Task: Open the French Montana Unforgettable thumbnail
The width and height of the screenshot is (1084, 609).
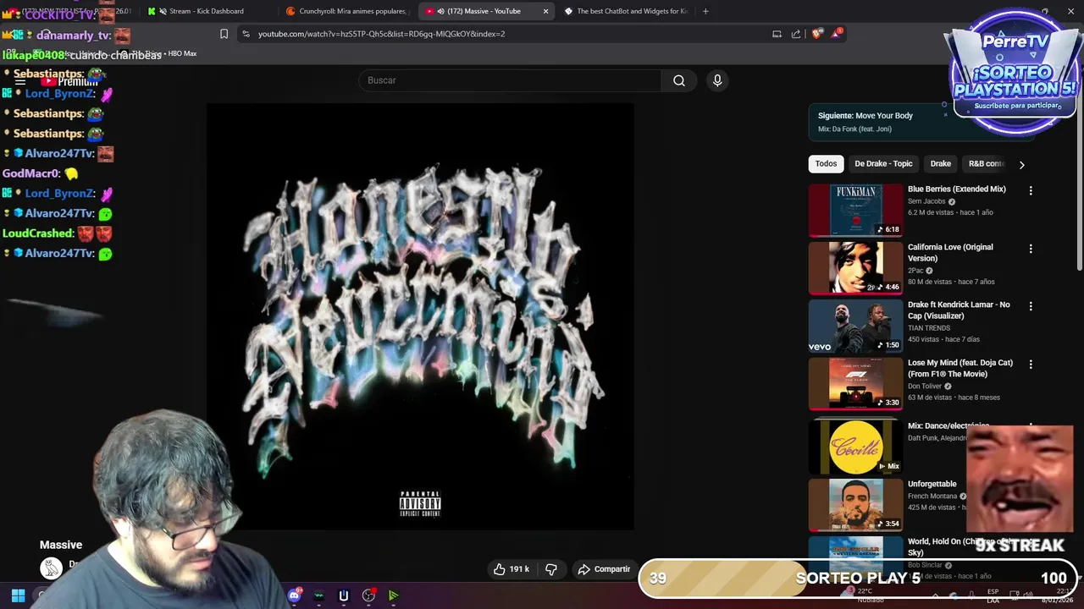Action: point(855,505)
